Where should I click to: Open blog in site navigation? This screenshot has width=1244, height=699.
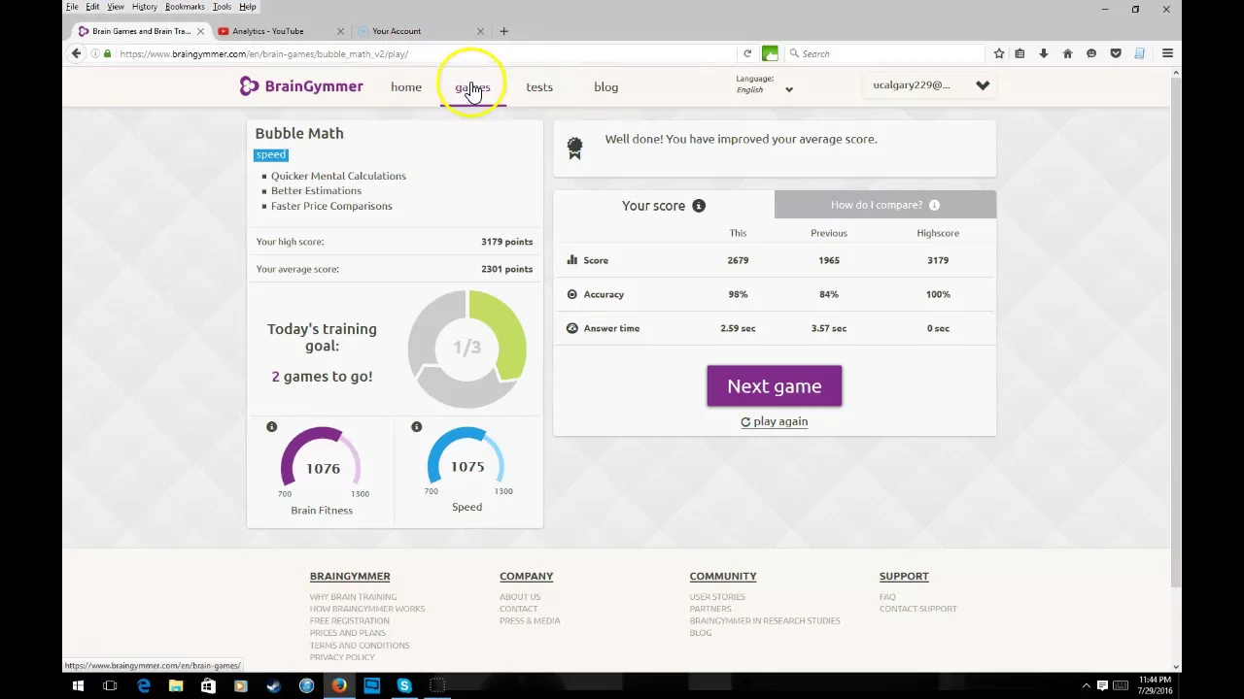pos(605,86)
